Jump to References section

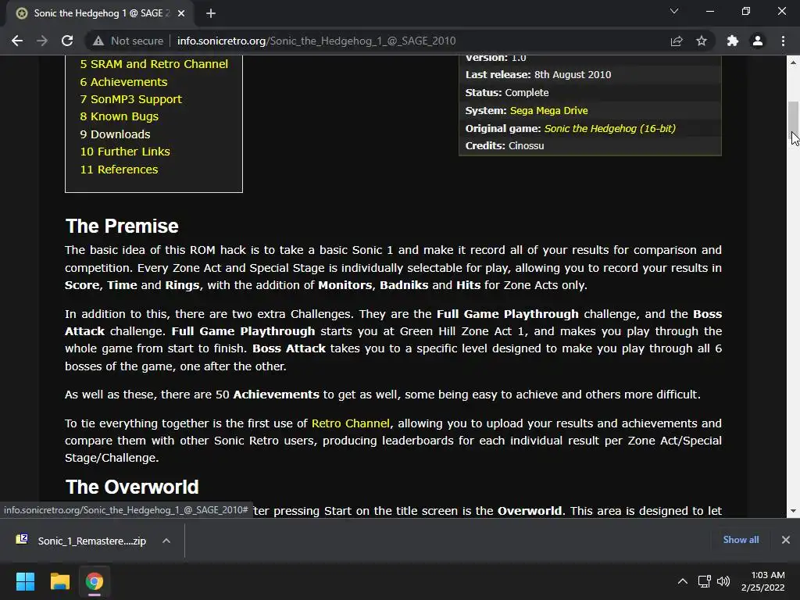pyautogui.click(x=119, y=170)
